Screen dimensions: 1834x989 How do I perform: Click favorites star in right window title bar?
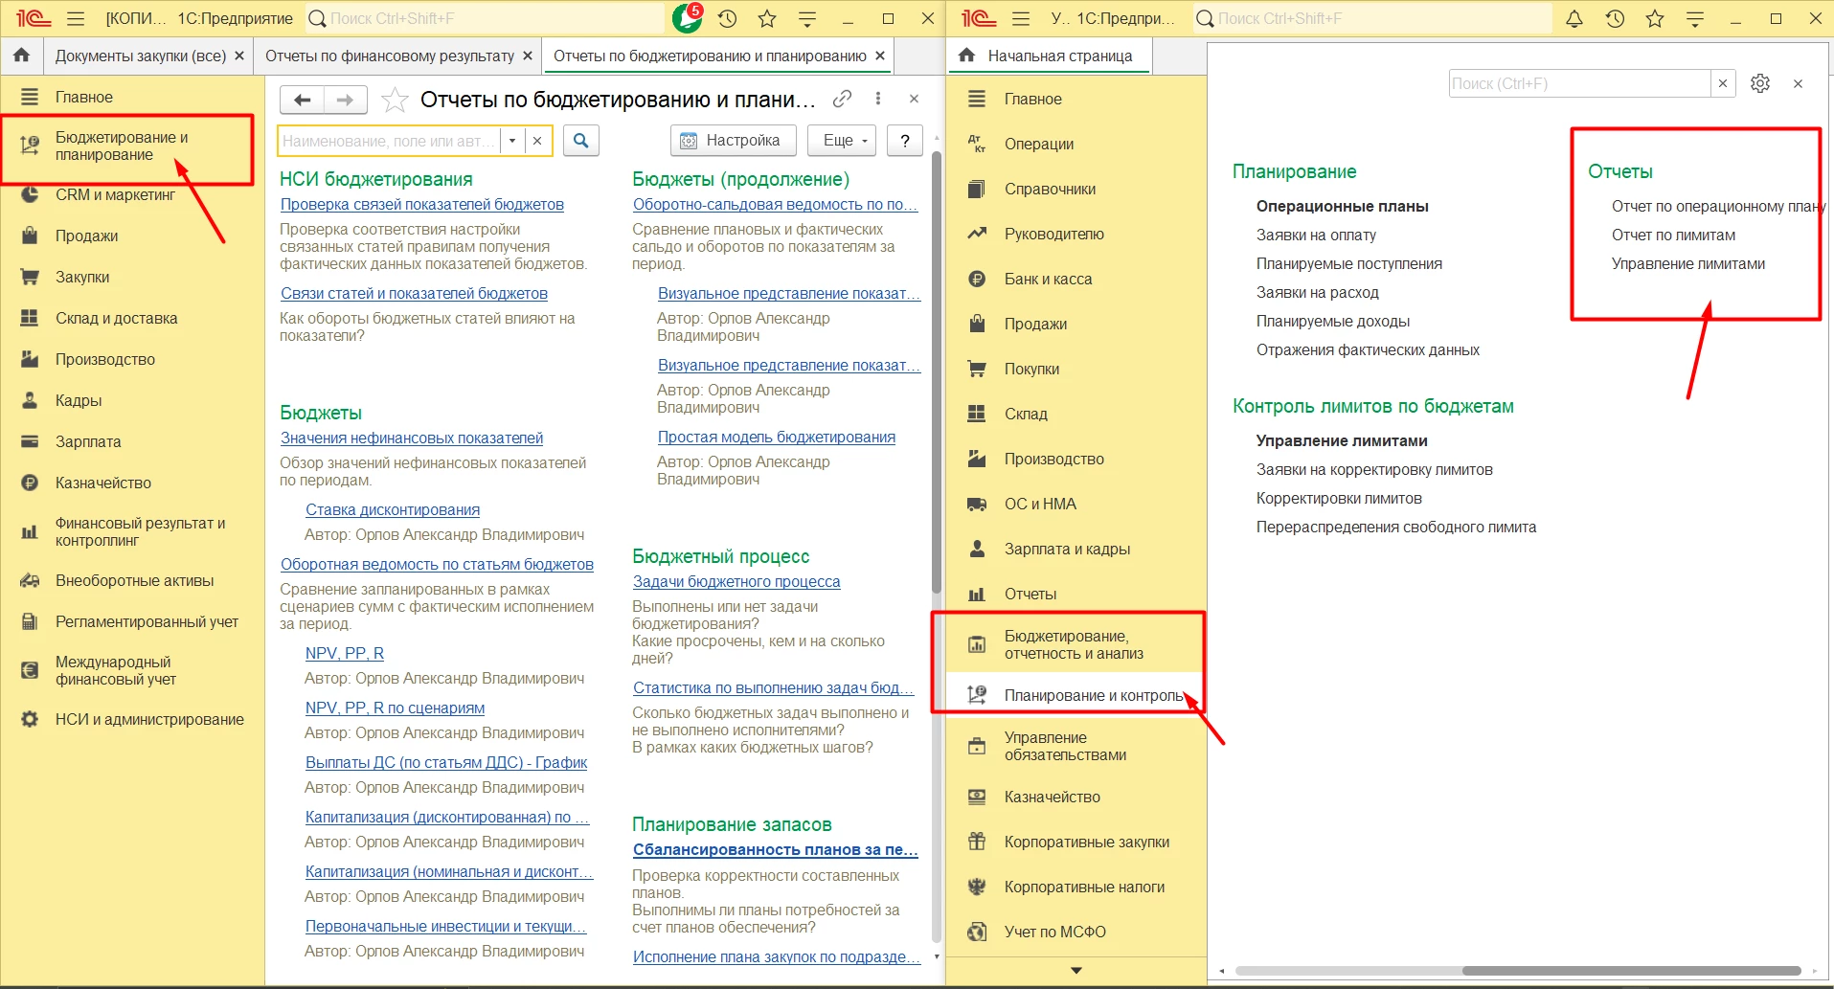[x=1655, y=18]
